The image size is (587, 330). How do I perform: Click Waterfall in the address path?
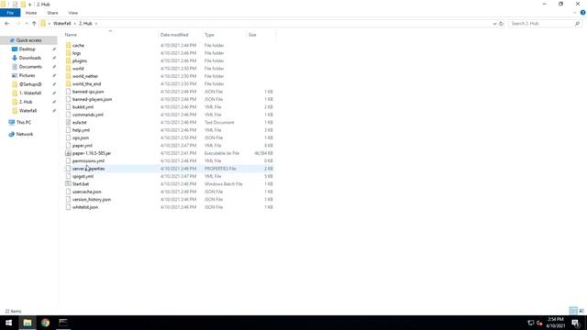tap(62, 23)
